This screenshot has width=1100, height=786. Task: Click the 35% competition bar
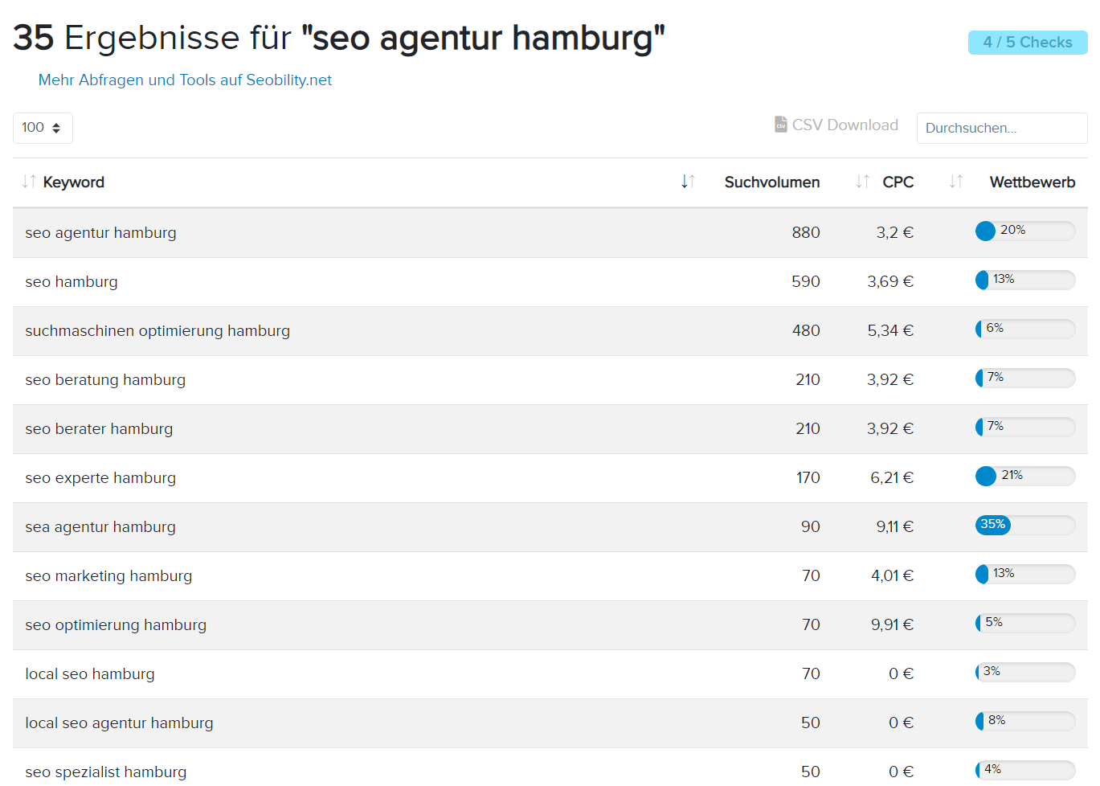[1024, 526]
